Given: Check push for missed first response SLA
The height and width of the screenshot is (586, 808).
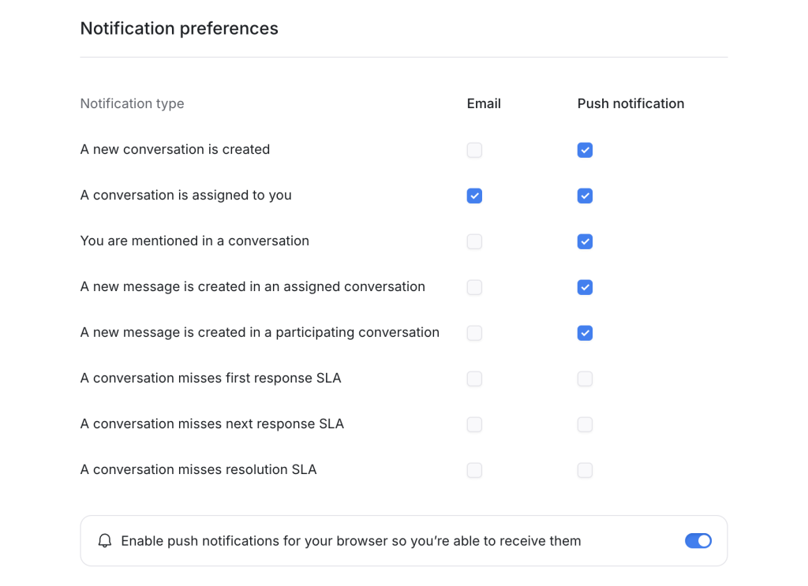Looking at the screenshot, I should pyautogui.click(x=585, y=379).
